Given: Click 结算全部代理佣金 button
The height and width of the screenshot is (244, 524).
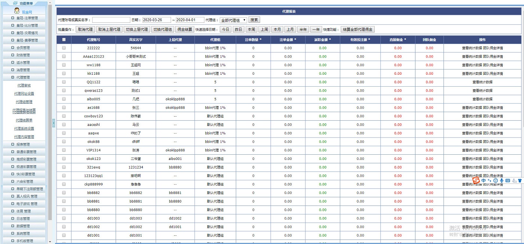Looking at the screenshot, I should click(x=357, y=30).
